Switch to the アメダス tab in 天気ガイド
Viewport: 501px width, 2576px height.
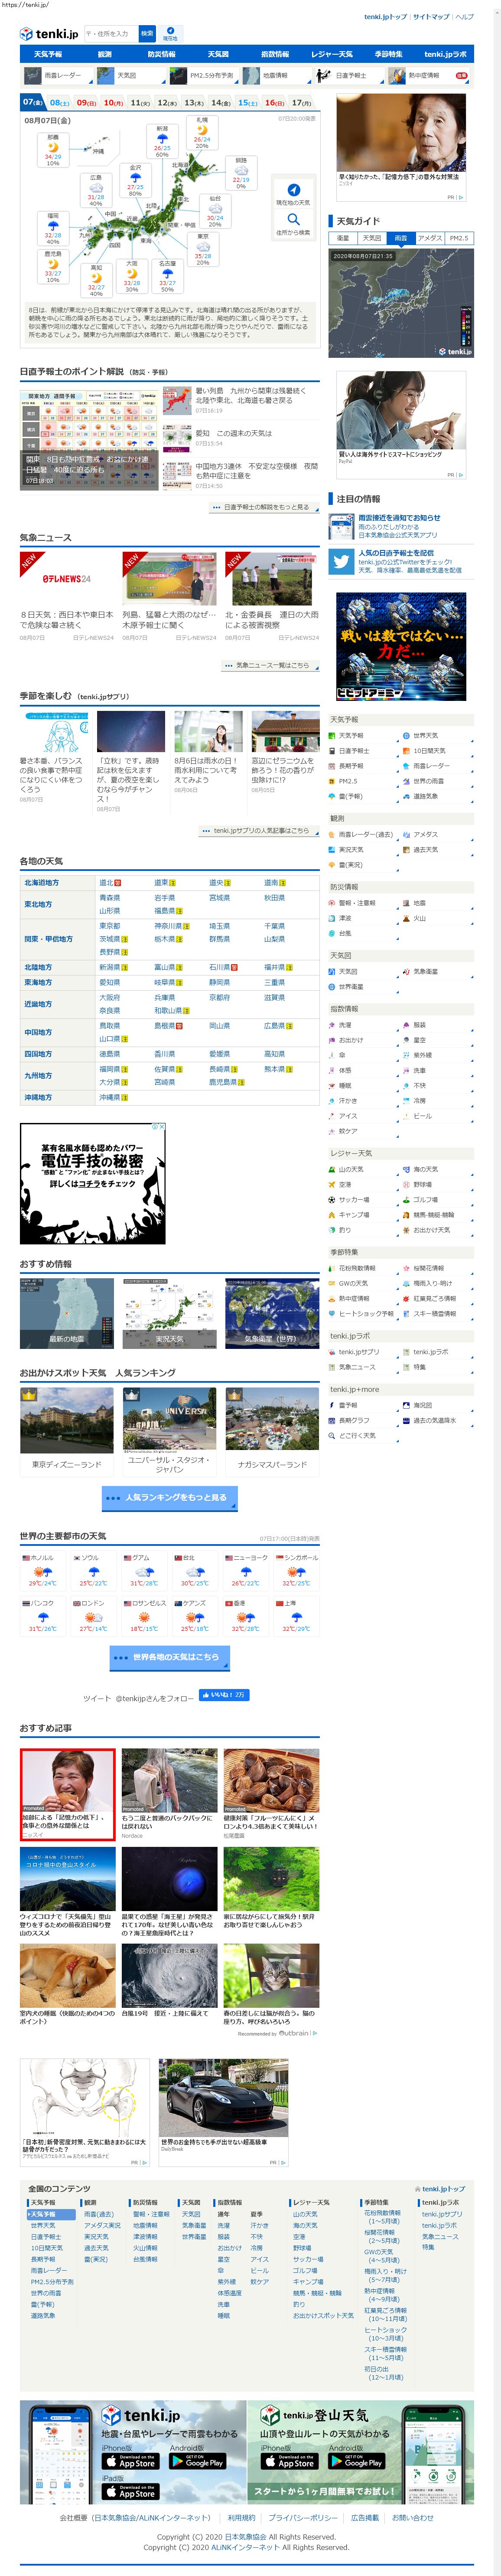pyautogui.click(x=429, y=238)
